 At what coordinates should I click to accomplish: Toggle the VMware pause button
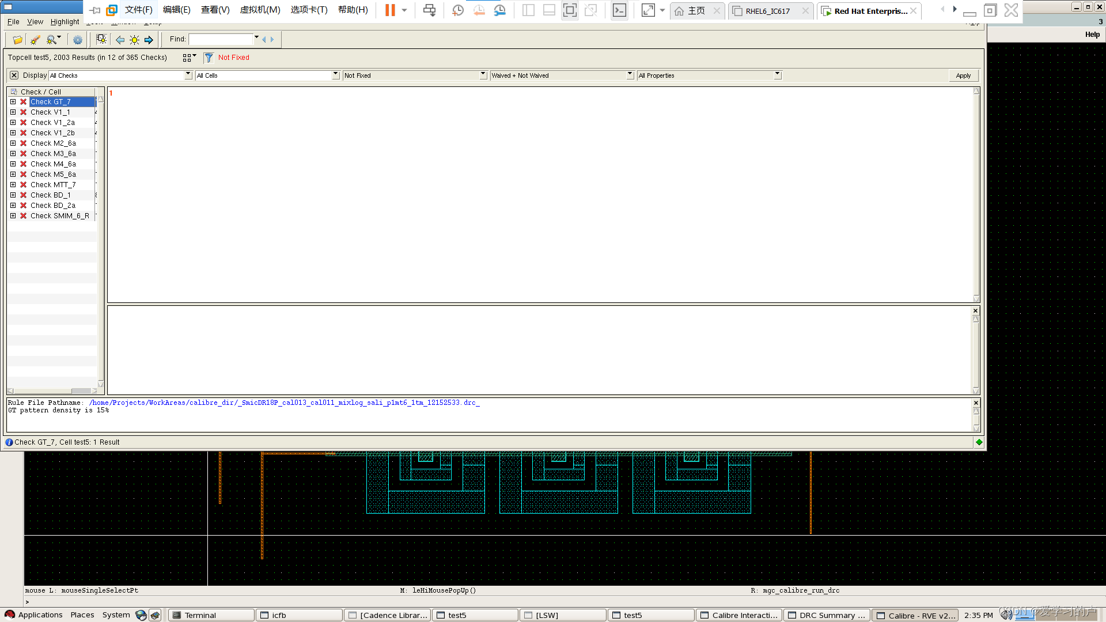point(390,10)
